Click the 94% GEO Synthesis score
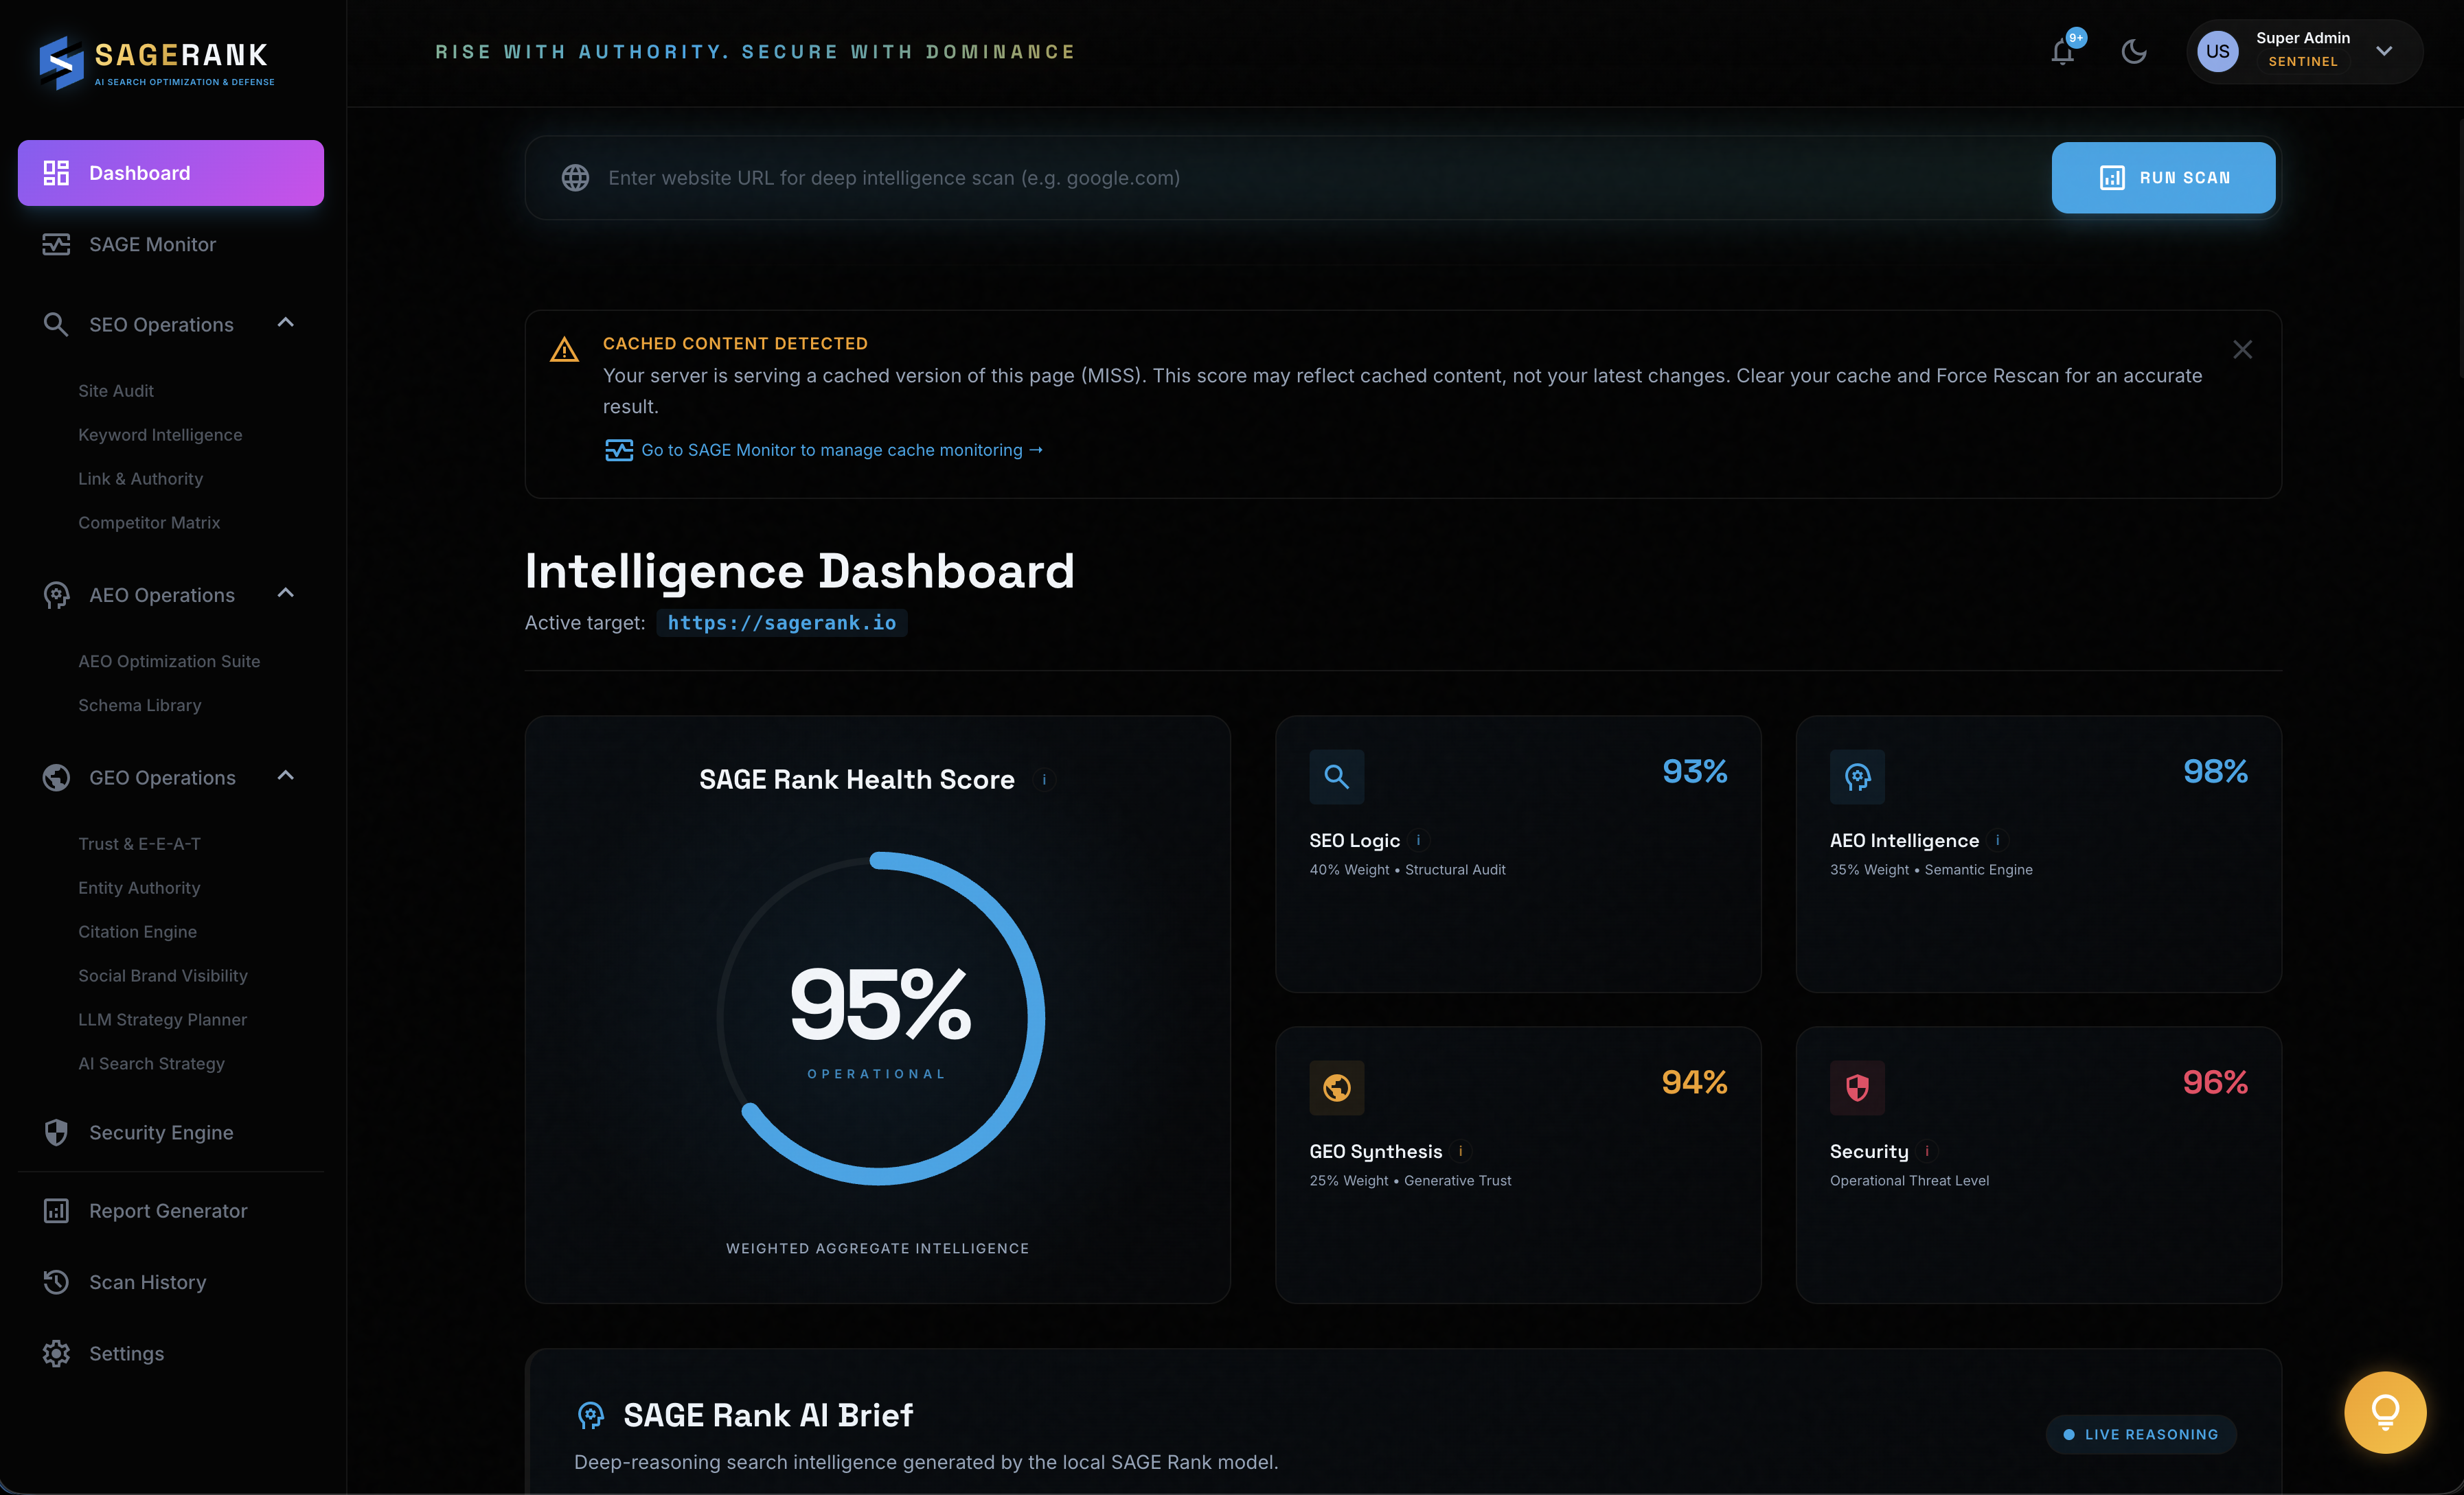This screenshot has width=2464, height=1495. pos(1695,1082)
